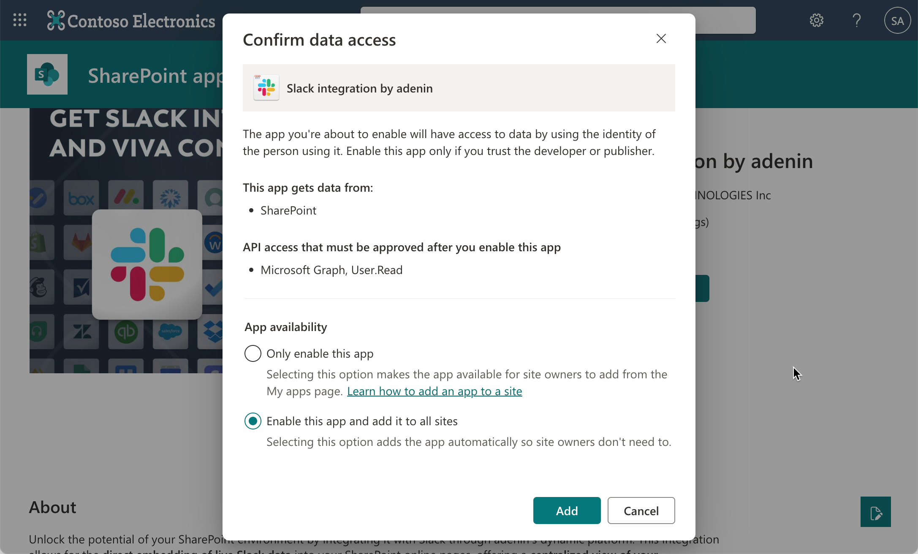918x554 pixels.
Task: Click the SharePoint apps site title
Action: [x=155, y=76]
